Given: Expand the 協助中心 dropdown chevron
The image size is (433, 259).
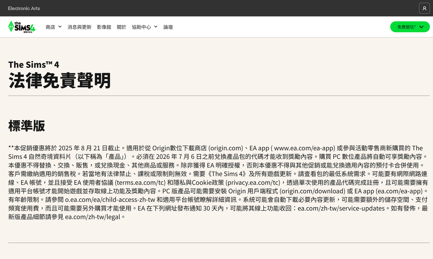Looking at the screenshot, I should (156, 27).
